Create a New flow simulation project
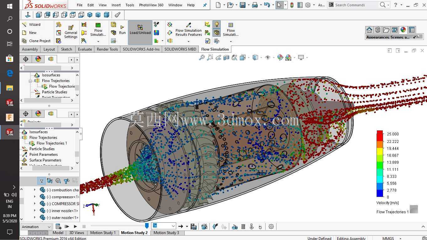Image resolution: width=427 pixels, height=240 pixels. pos(29,33)
